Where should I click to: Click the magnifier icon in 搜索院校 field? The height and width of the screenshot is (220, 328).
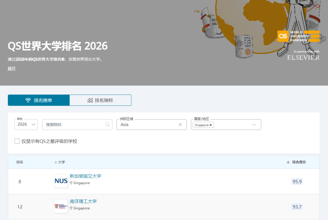click(108, 124)
